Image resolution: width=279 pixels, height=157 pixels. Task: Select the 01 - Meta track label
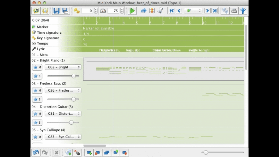tap(40, 55)
